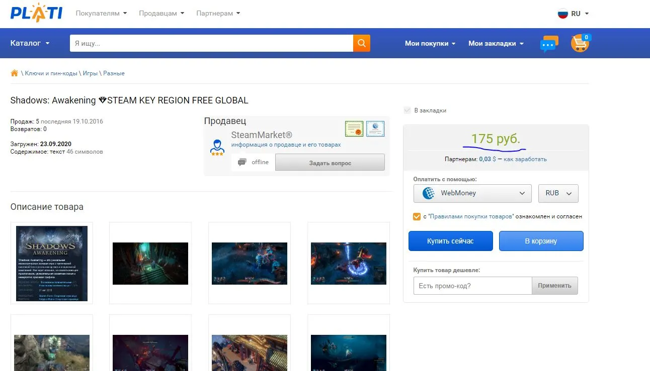Screen dimensions: 650x371
Task: Click the 'Разные' breadcrumb link
Action: click(x=114, y=73)
